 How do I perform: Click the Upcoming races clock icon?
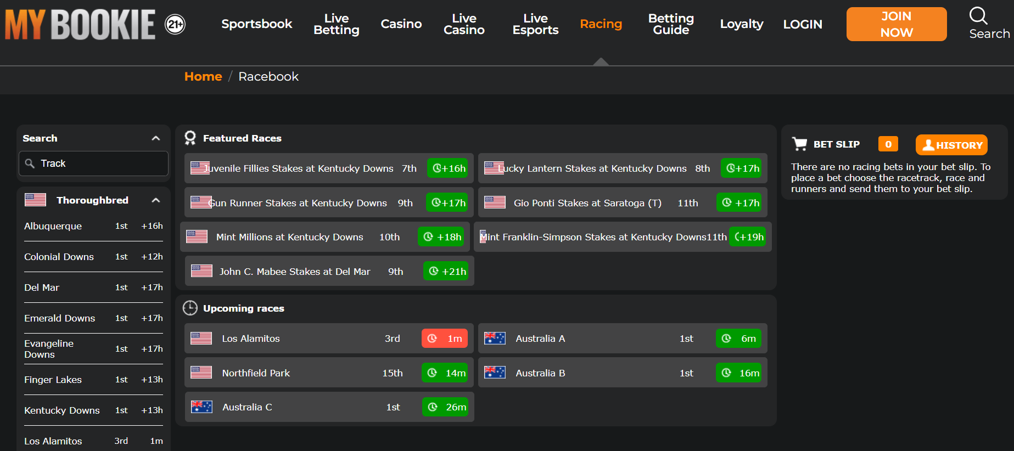click(190, 308)
